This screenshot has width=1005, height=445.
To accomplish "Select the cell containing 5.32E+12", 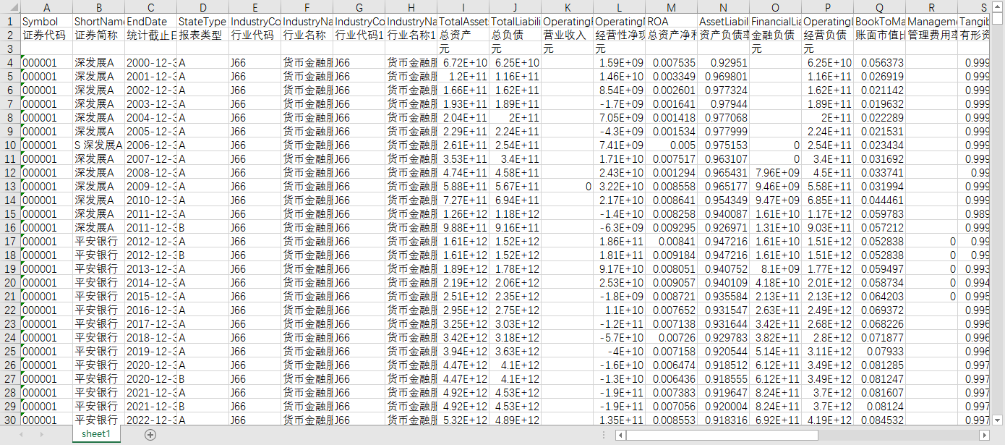I will pyautogui.click(x=463, y=420).
